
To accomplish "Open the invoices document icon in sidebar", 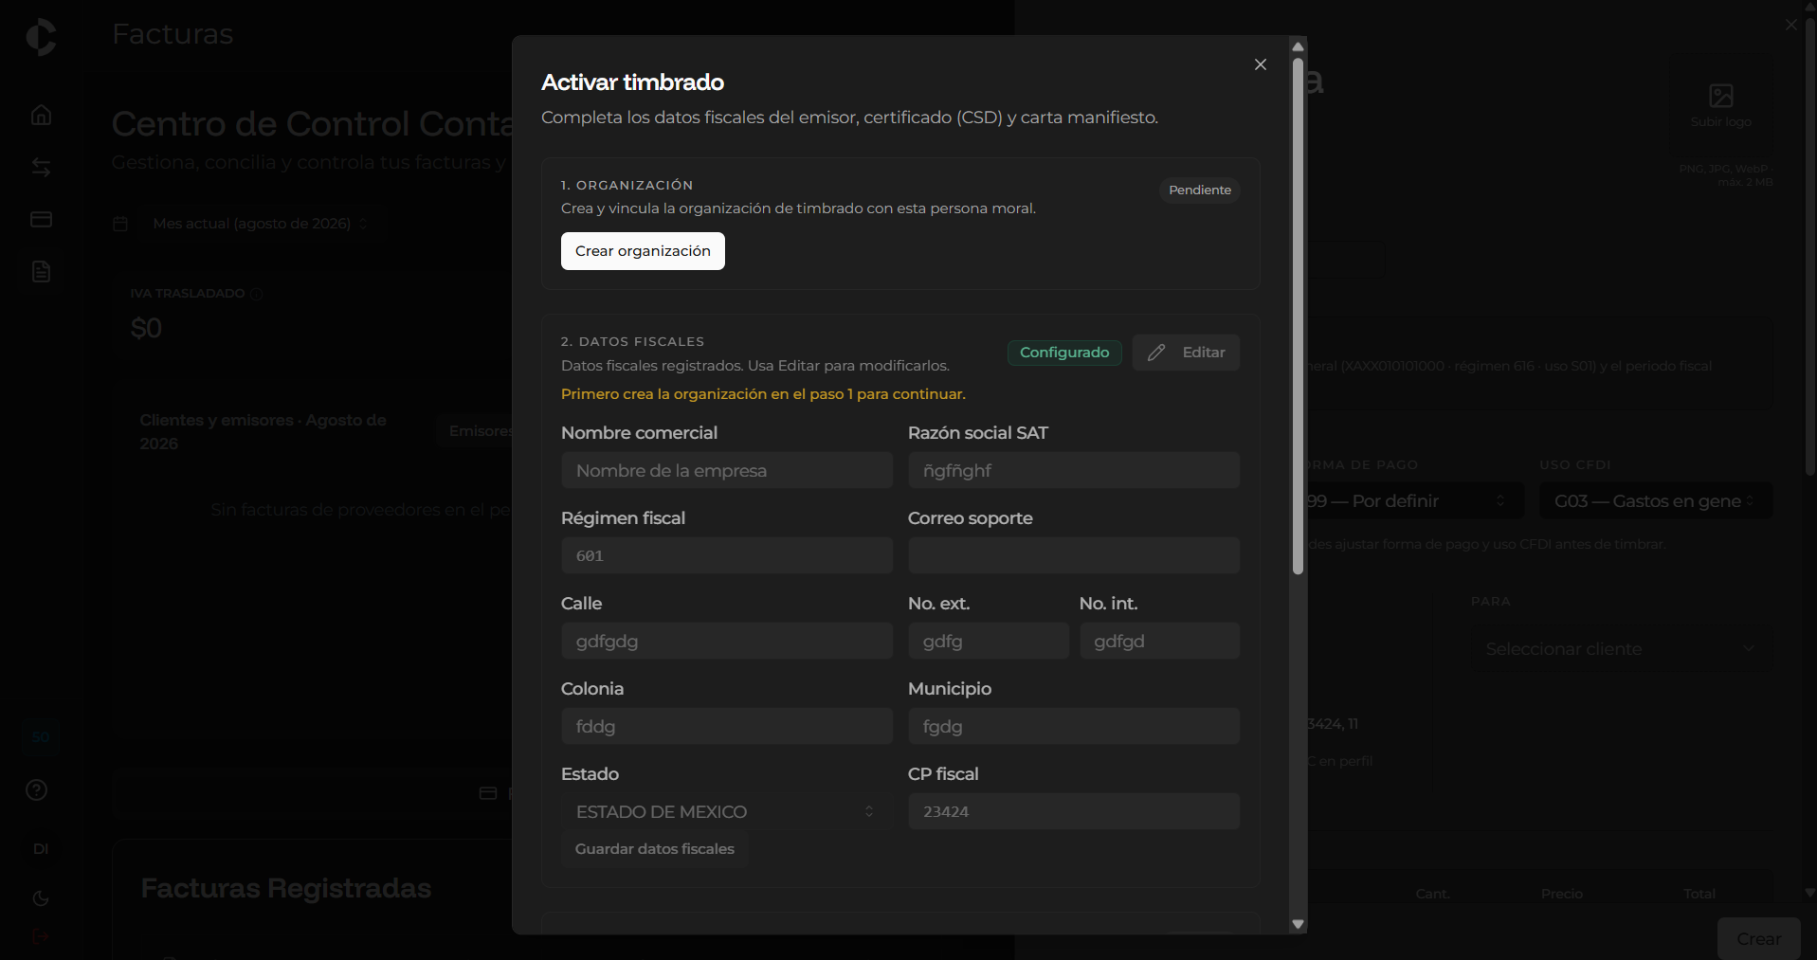I will pos(41,272).
